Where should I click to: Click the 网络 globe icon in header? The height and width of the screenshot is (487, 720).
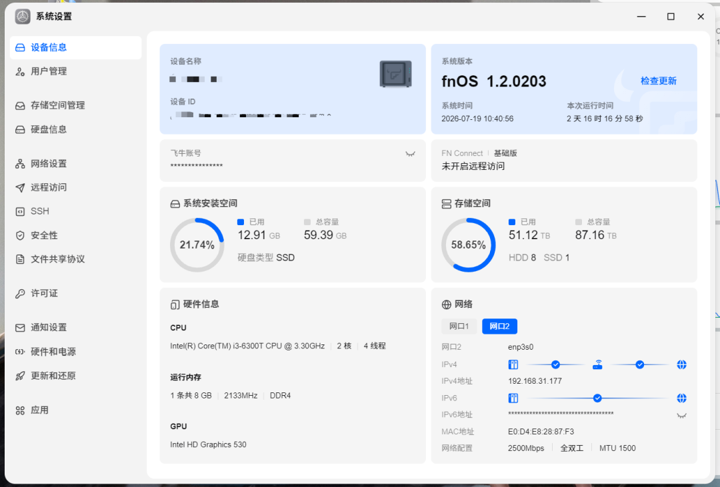(x=446, y=304)
